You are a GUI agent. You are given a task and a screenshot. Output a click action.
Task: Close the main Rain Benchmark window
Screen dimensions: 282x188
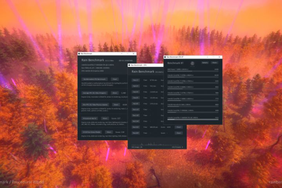point(134,54)
